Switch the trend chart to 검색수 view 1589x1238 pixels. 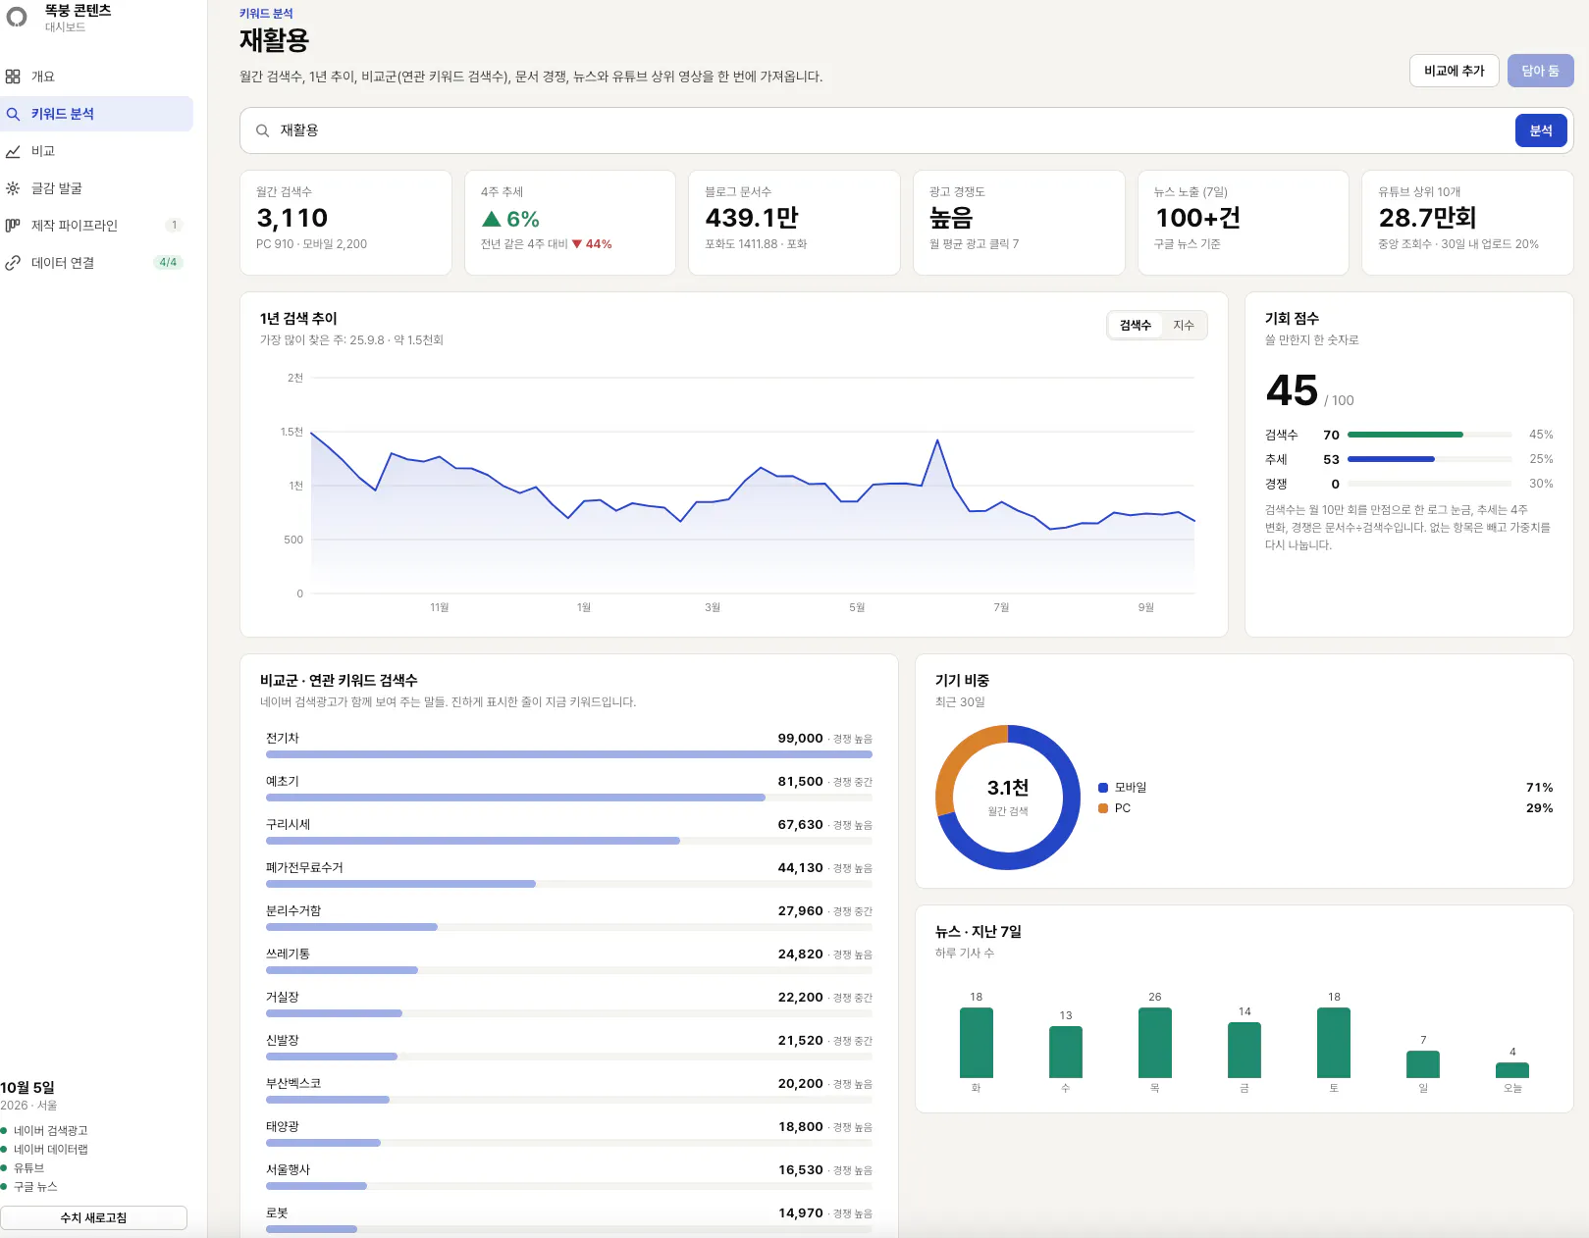[1136, 326]
